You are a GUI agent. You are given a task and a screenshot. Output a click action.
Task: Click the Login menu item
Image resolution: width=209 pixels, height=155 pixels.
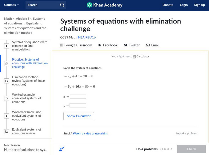pos(184,5)
